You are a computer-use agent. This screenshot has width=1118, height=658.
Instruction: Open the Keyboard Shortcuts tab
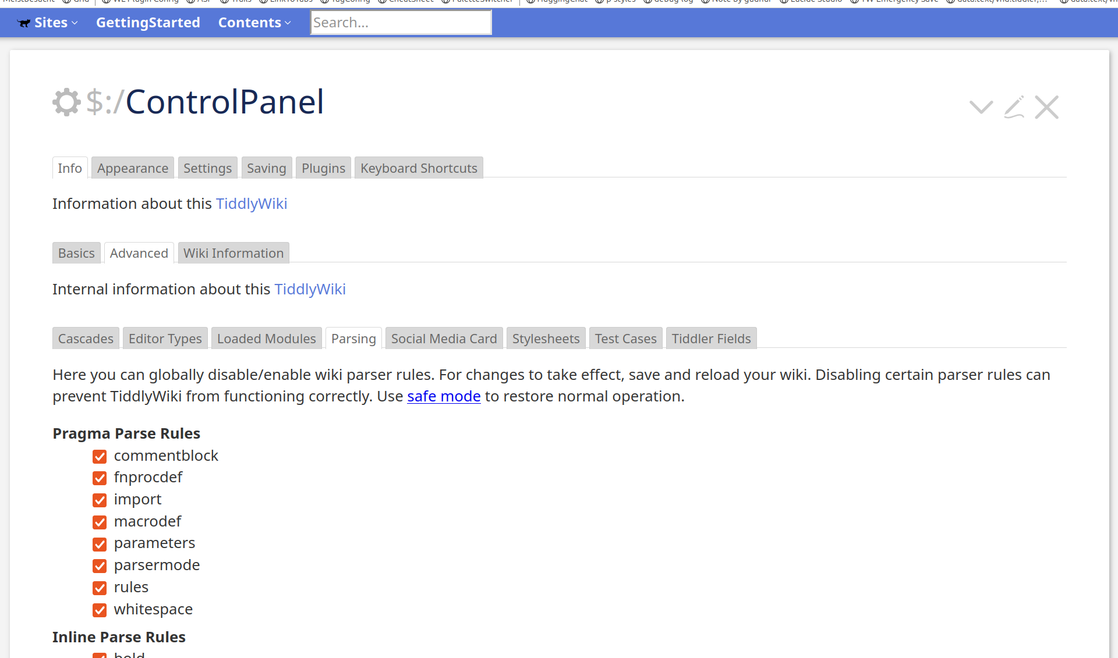(x=419, y=168)
